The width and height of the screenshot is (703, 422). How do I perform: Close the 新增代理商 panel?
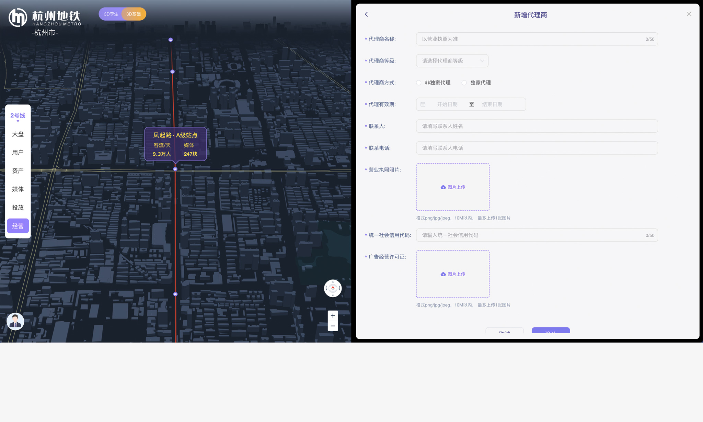(x=689, y=14)
